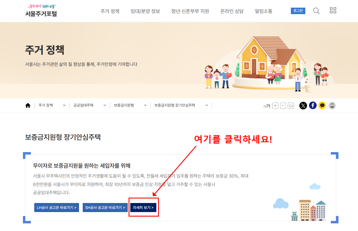Open the 보증금지원형 장기안심주택 dropdown
This screenshot has width=358, height=231.
pyautogui.click(x=206, y=105)
